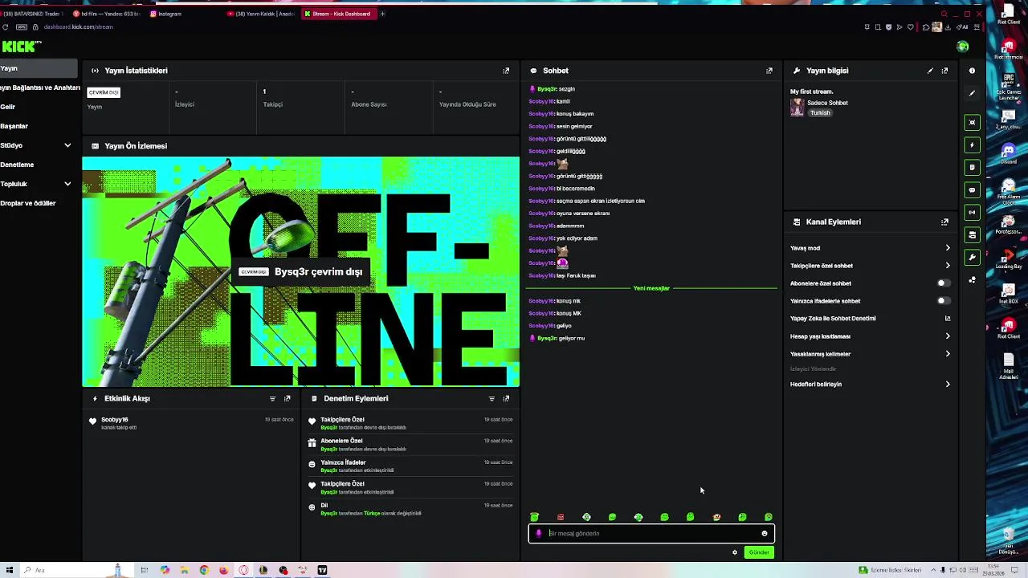The image size is (1028, 578).
Task: Toggle chat bubble widget in right bar
Action: point(973,190)
